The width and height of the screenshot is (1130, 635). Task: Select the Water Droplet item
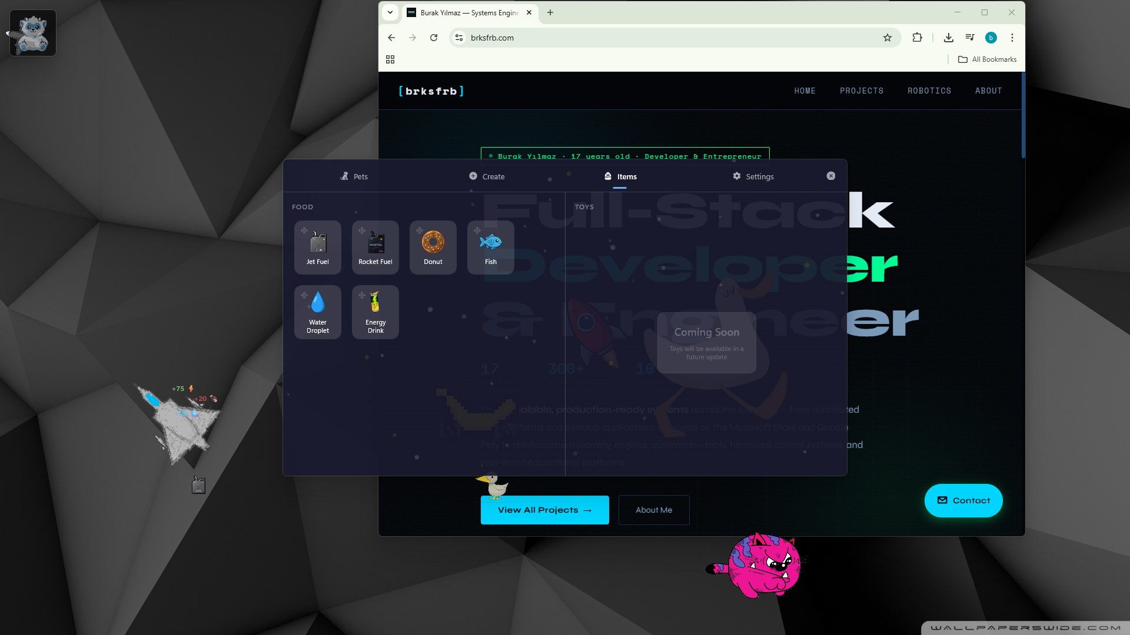[318, 312]
